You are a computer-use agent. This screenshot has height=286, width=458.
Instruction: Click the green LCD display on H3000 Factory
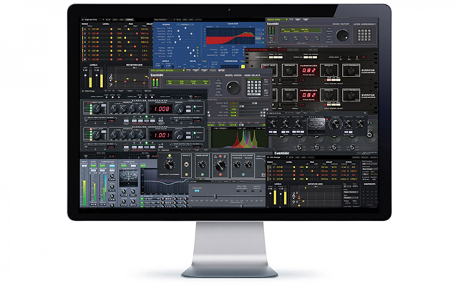pyautogui.click(x=301, y=30)
